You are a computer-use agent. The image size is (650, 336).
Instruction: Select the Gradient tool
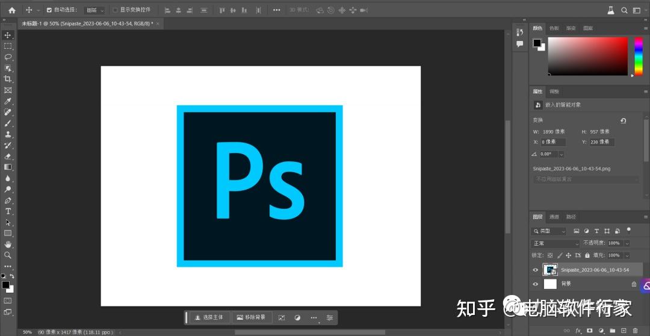point(7,167)
